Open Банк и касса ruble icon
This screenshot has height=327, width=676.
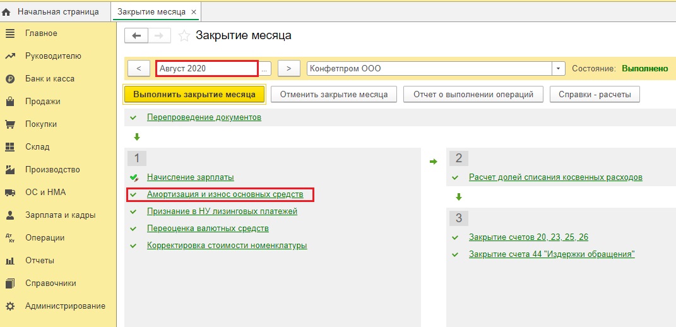point(10,79)
